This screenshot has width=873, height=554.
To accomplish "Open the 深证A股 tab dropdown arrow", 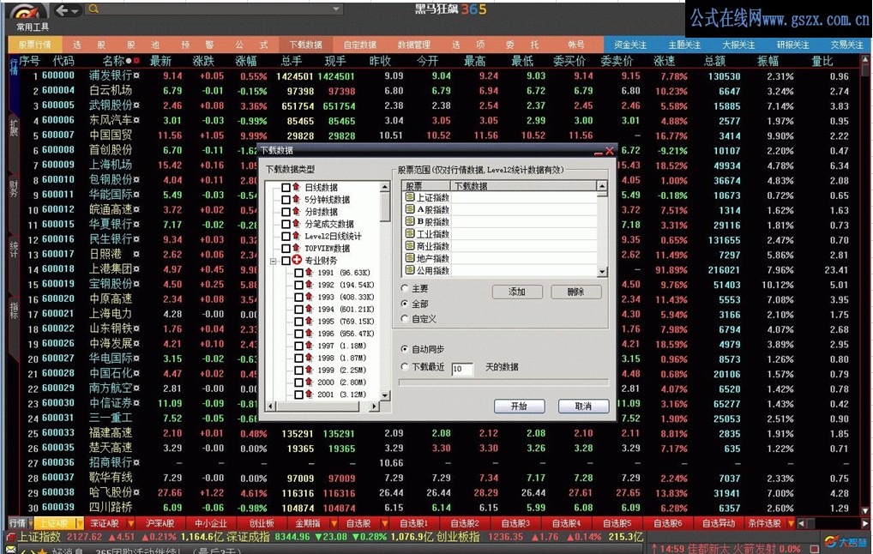I will point(131,523).
